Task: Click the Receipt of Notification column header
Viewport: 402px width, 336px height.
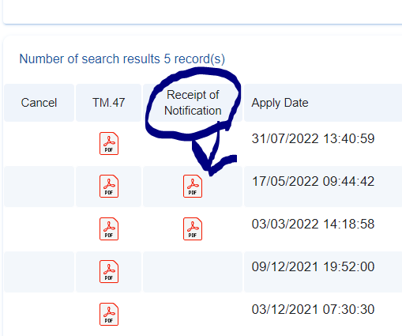Action: (x=193, y=103)
